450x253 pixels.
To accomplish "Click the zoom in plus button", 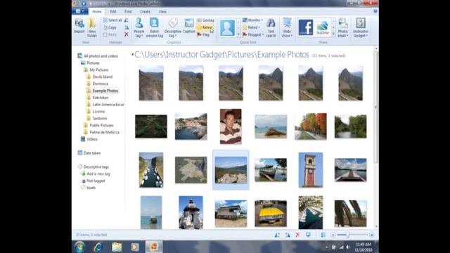I will click(x=371, y=235).
